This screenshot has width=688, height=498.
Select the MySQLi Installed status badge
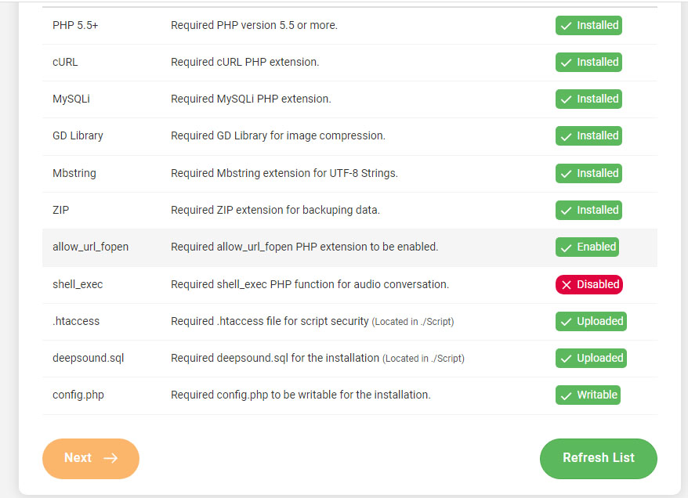click(x=588, y=99)
